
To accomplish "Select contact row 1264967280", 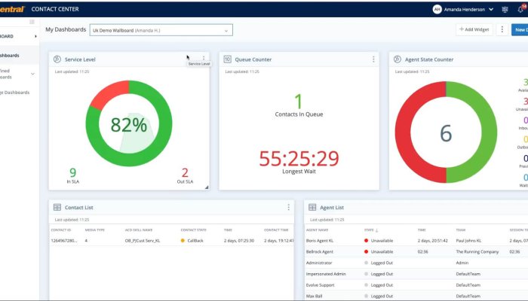I will (x=172, y=241).
